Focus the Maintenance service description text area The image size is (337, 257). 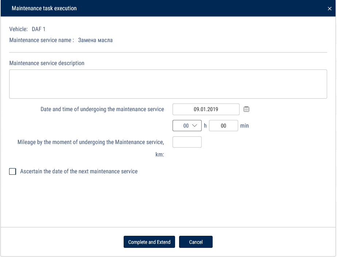(x=168, y=84)
